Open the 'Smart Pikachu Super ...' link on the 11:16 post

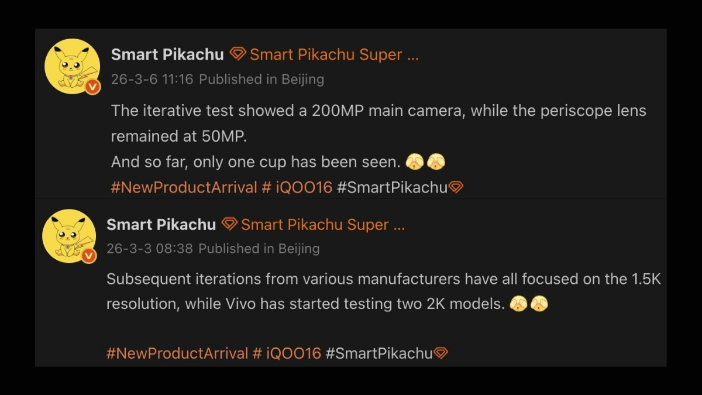(x=333, y=54)
